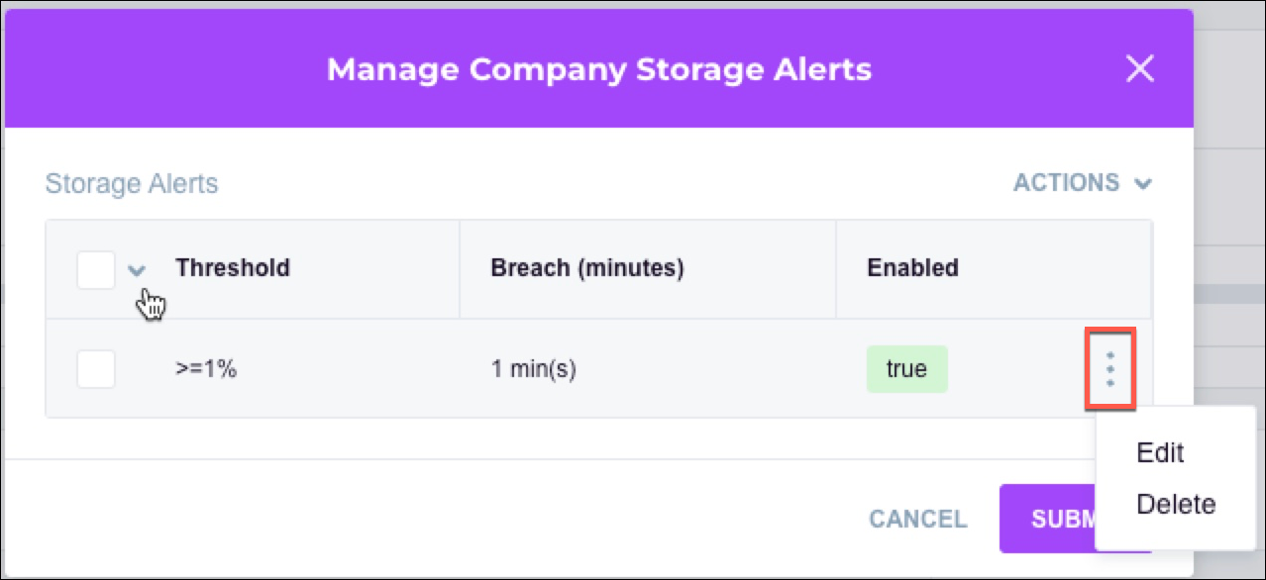Screen dimensions: 1266x580
Task: Click the ACTIONS chevron arrow icon
Action: coord(1143,184)
